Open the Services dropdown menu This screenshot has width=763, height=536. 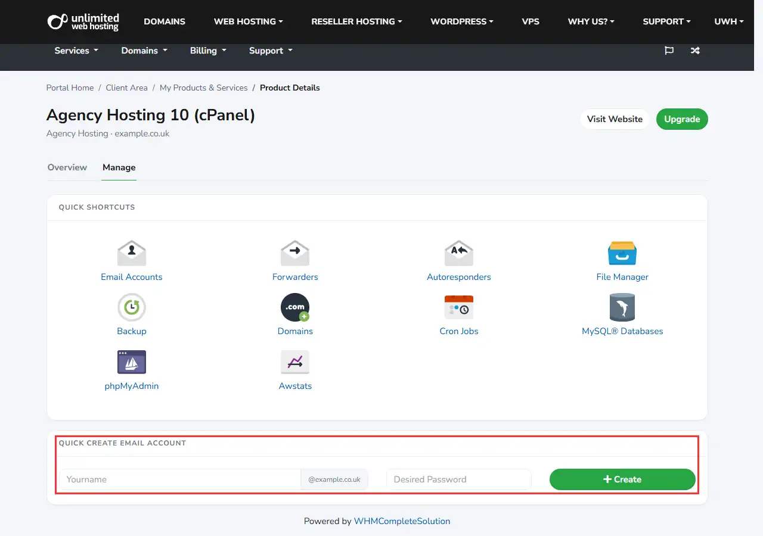[76, 51]
